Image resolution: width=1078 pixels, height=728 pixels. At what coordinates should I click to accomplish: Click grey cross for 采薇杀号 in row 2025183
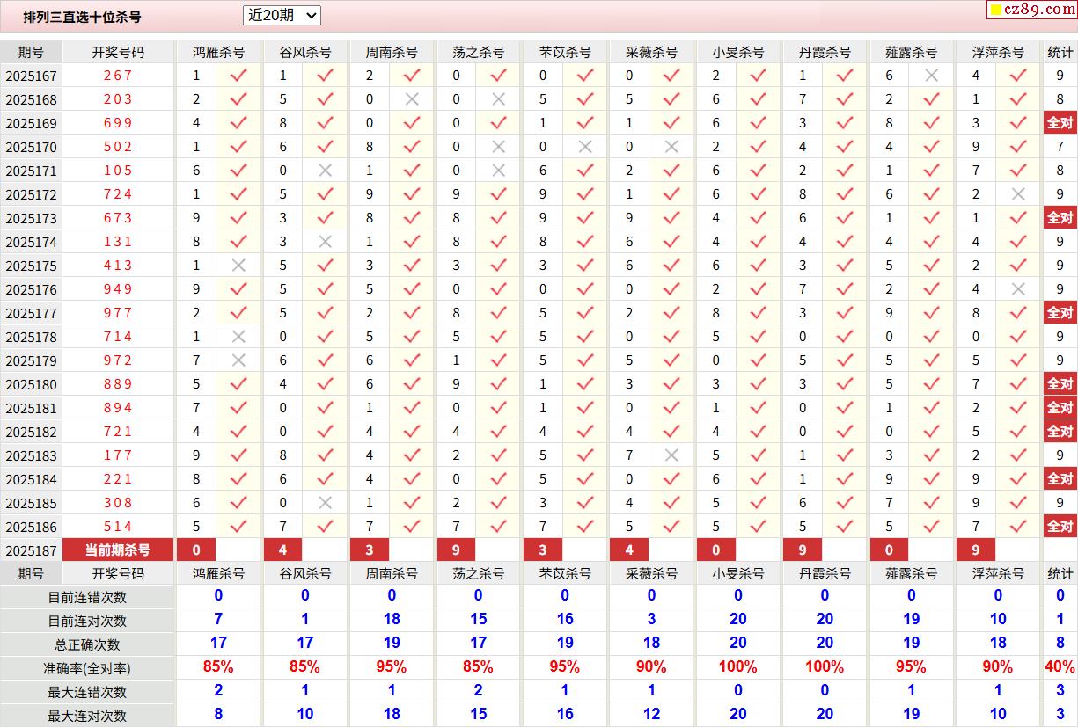point(671,455)
